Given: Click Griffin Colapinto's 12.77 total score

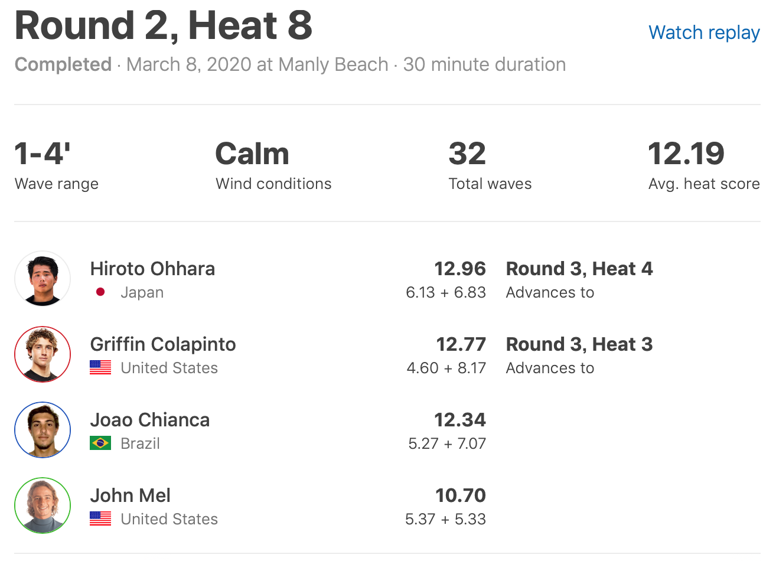Looking at the screenshot, I should coord(461,344).
